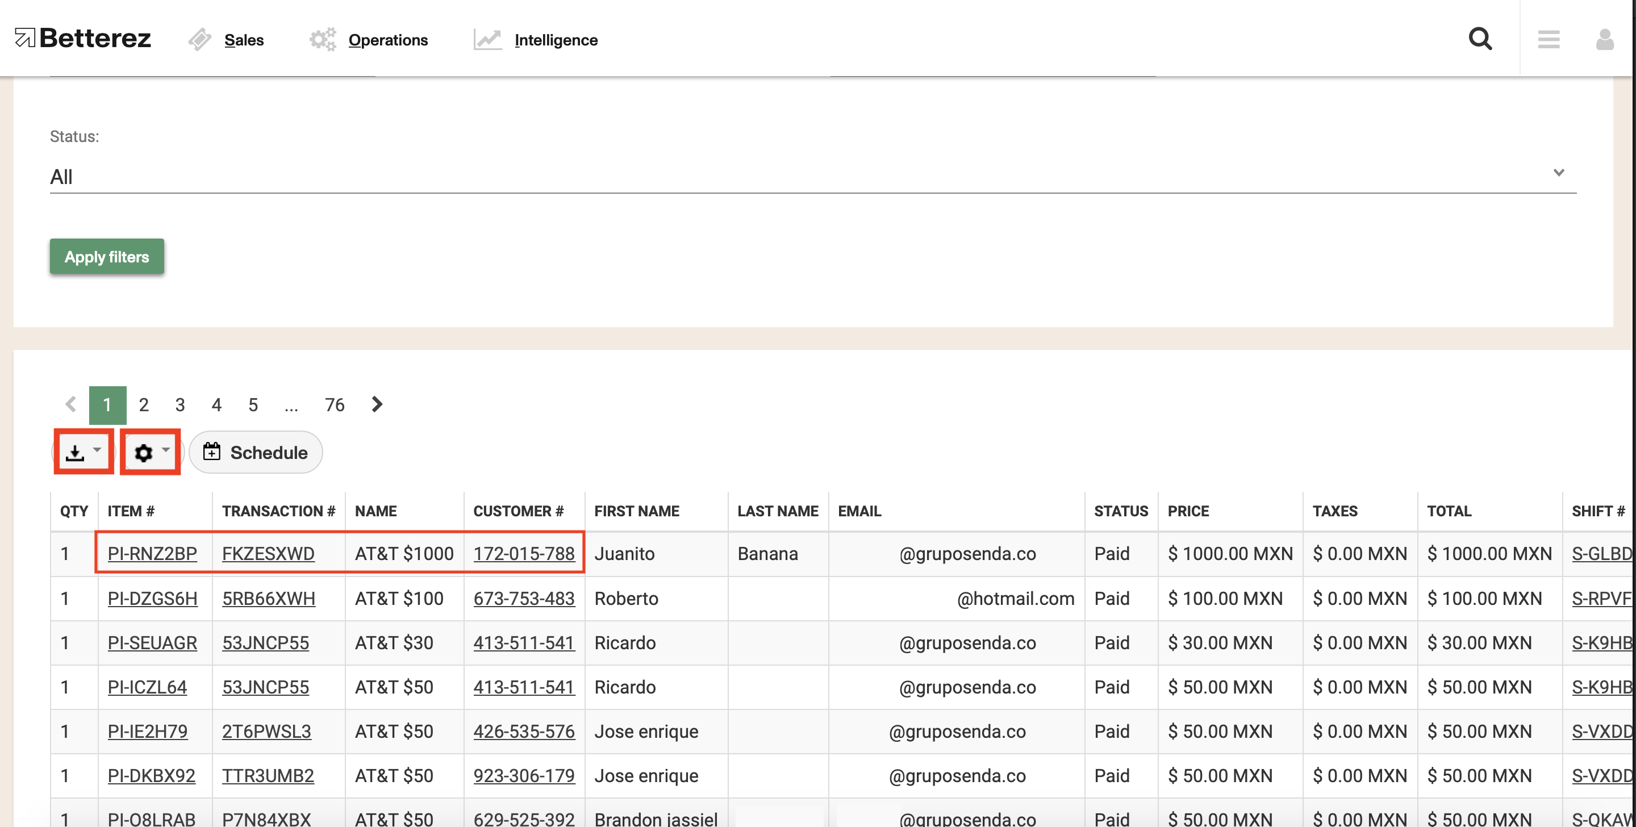This screenshot has width=1636, height=827.
Task: Open customer 923-306-179 link
Action: [524, 775]
